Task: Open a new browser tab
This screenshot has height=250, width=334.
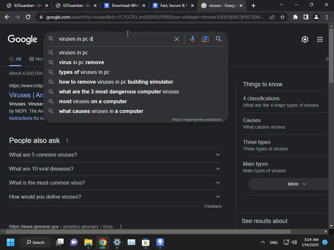Action: click(x=253, y=6)
